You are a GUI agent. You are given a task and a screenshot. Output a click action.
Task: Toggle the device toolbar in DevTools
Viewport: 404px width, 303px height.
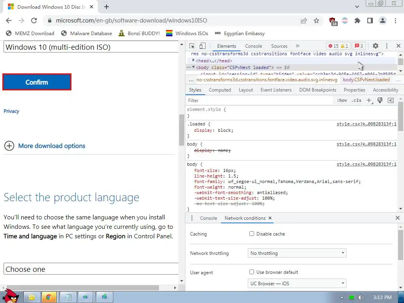pos(202,46)
